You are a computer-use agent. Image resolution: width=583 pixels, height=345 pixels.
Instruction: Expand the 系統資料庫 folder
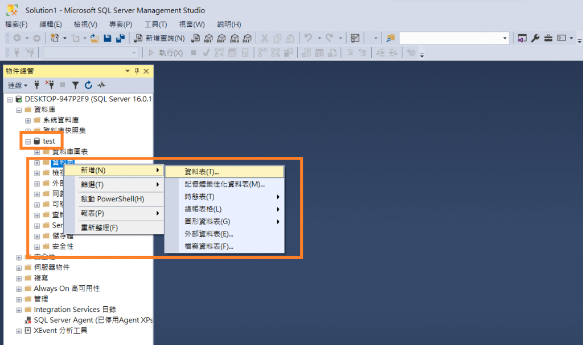tap(28, 120)
